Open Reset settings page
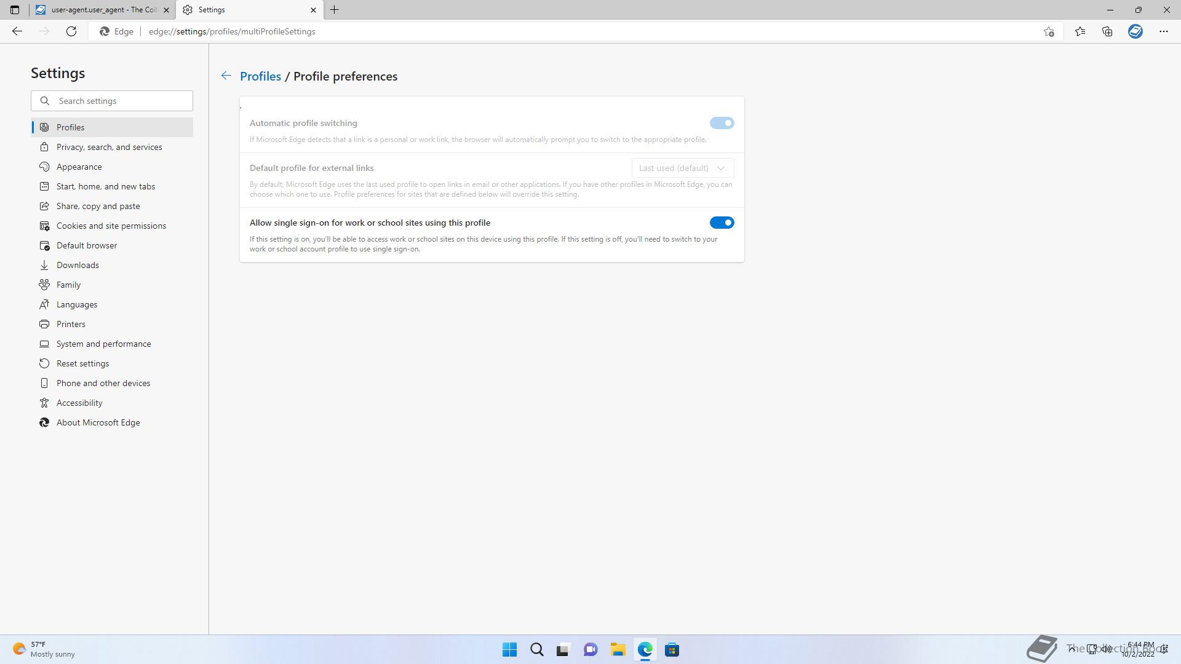This screenshot has width=1181, height=664. pos(112,363)
